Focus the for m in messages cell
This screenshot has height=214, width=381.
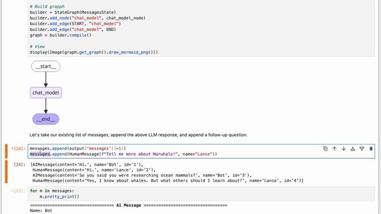(201, 194)
